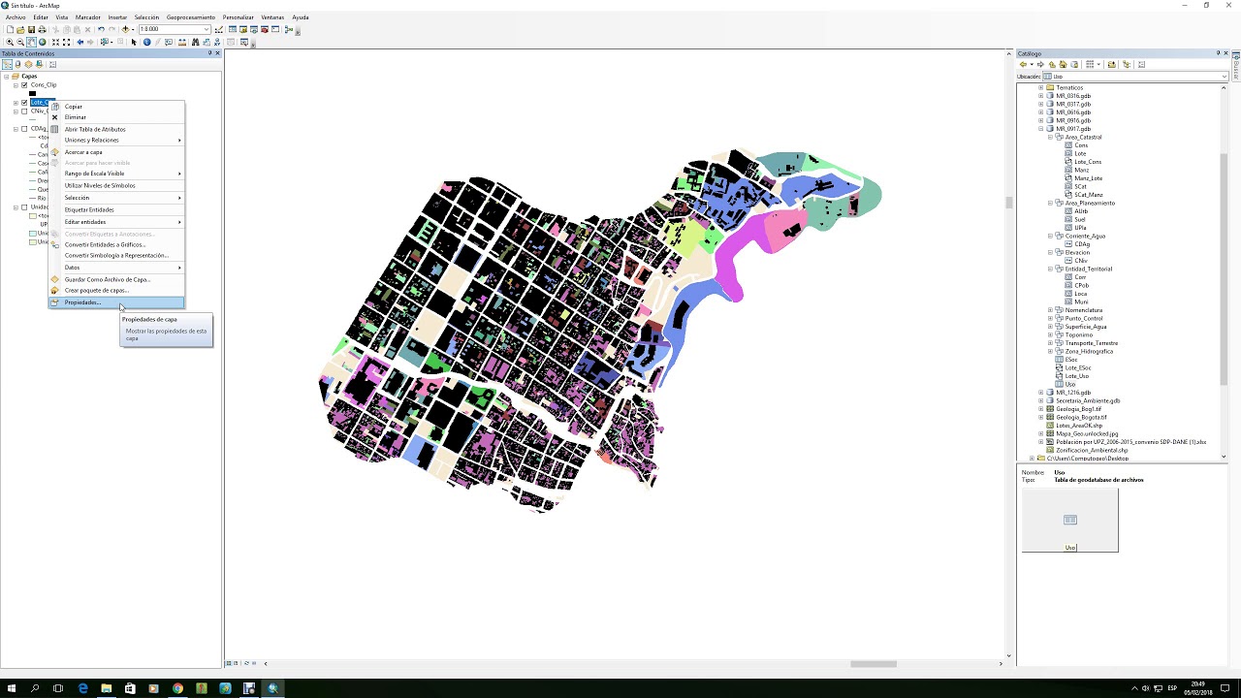Expand the Tematicos folder
The width and height of the screenshot is (1241, 698).
tap(1040, 87)
